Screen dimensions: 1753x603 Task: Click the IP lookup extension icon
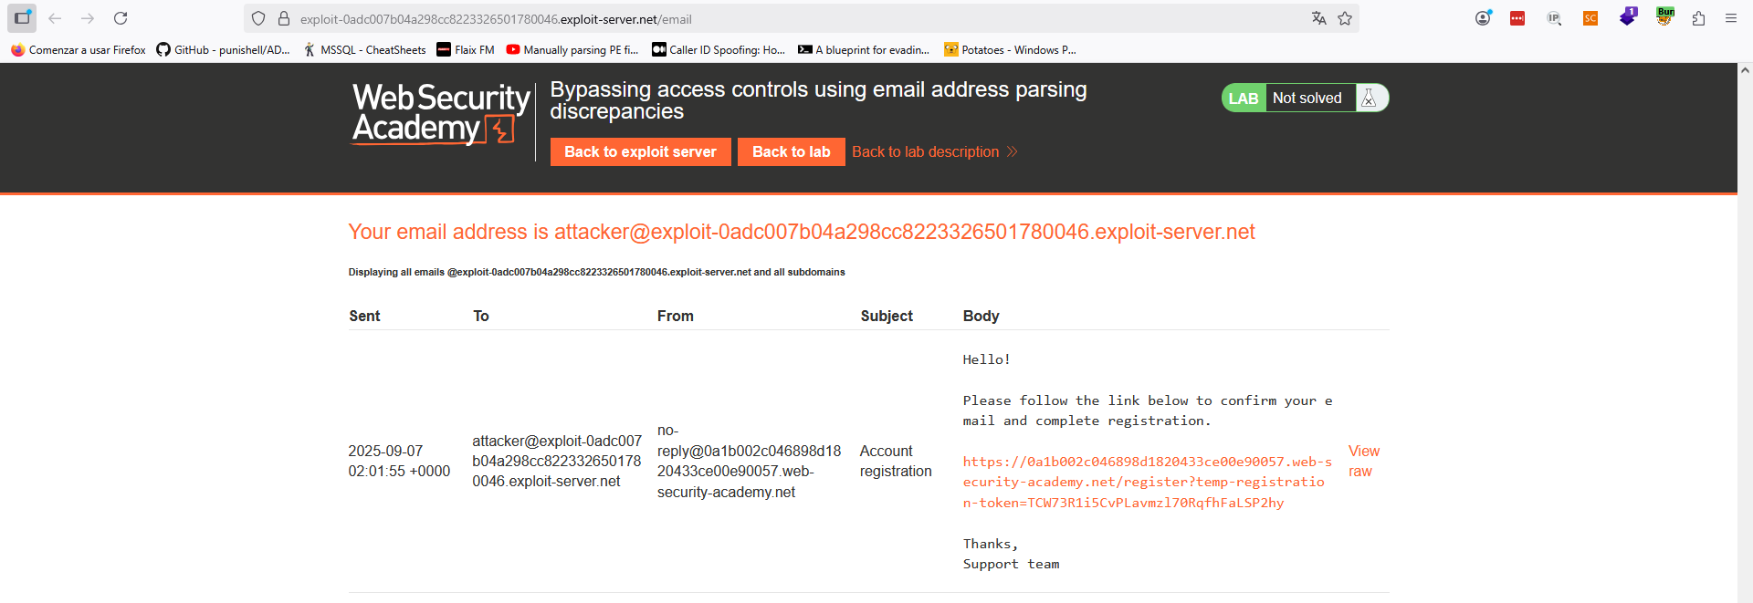point(1554,18)
